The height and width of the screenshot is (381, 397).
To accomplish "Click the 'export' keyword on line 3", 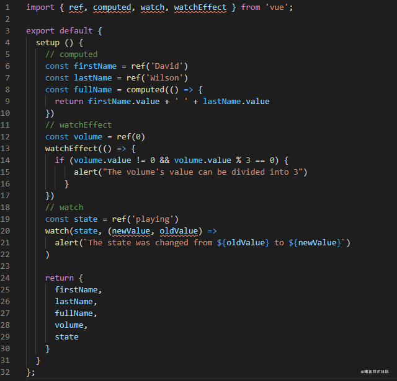I will 40,31.
